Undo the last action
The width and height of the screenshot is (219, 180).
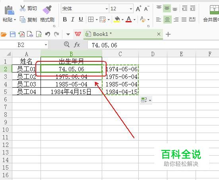pyautogui.click(x=48, y=34)
